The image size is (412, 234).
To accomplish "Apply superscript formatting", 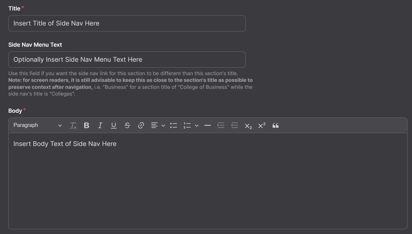I will (x=262, y=125).
